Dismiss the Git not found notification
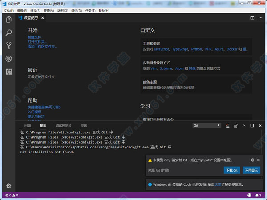 (x=258, y=160)
